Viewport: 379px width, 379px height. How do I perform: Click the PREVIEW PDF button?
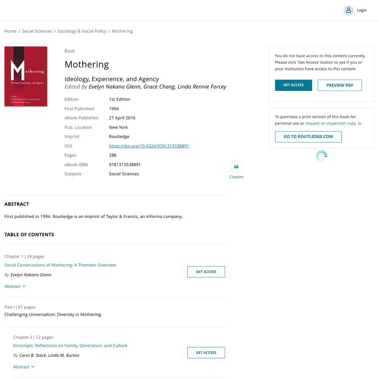point(340,85)
